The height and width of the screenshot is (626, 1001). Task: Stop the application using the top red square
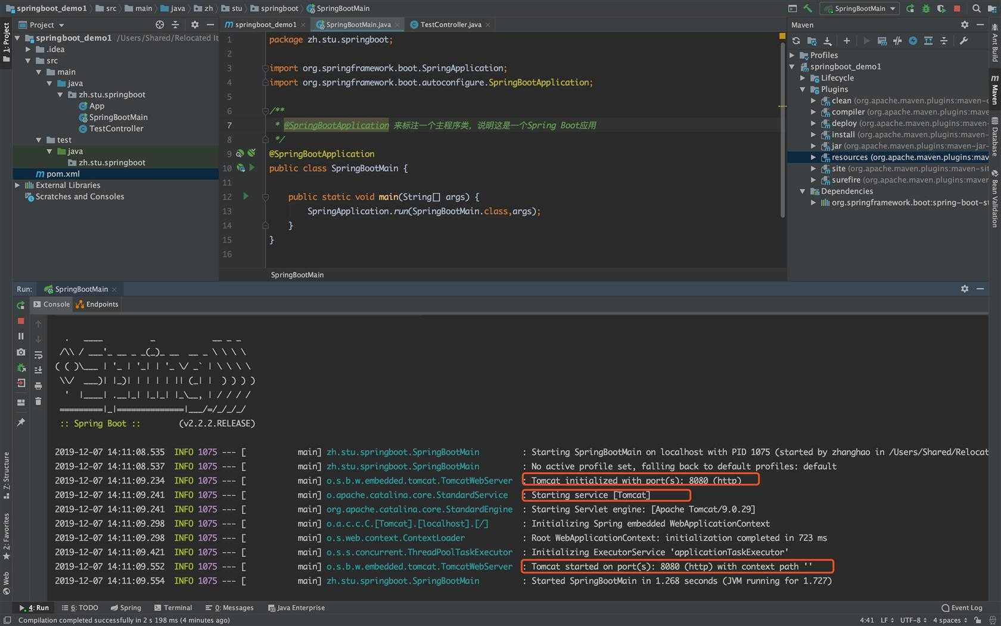click(x=957, y=8)
